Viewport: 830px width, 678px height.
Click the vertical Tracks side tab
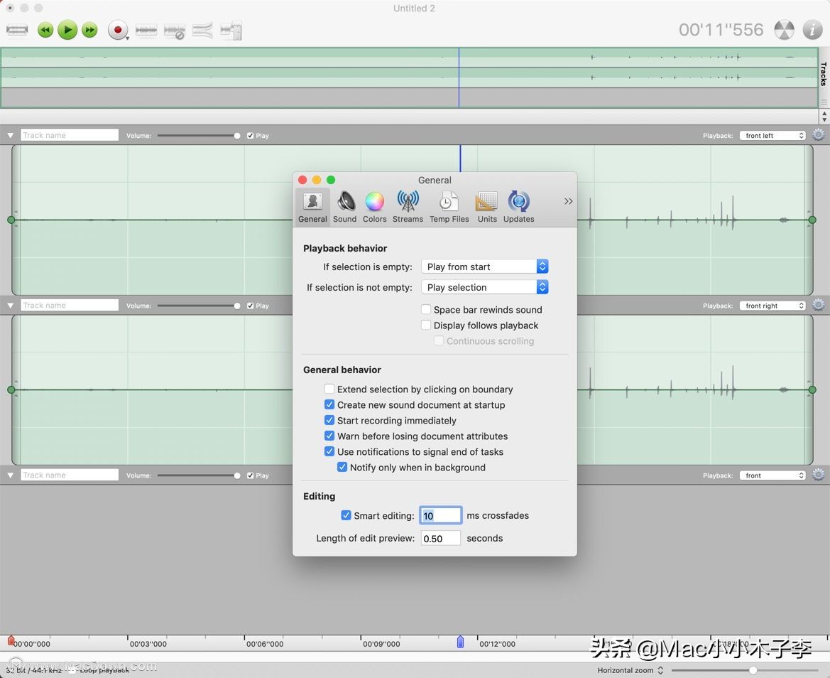tap(824, 74)
